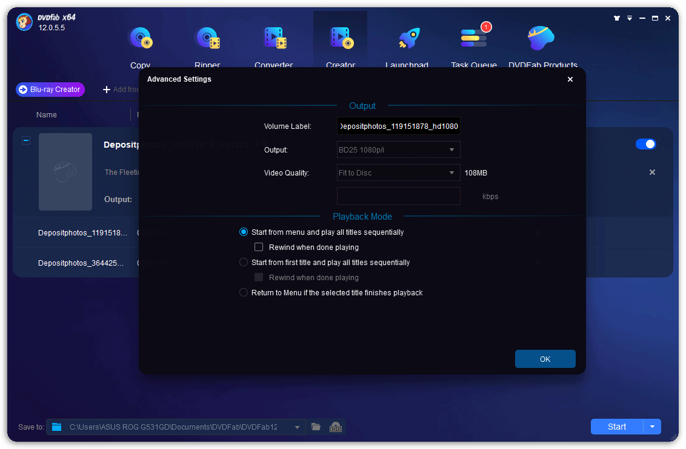Open the title bar dropdown menu
This screenshot has width=686, height=449.
pyautogui.click(x=630, y=18)
